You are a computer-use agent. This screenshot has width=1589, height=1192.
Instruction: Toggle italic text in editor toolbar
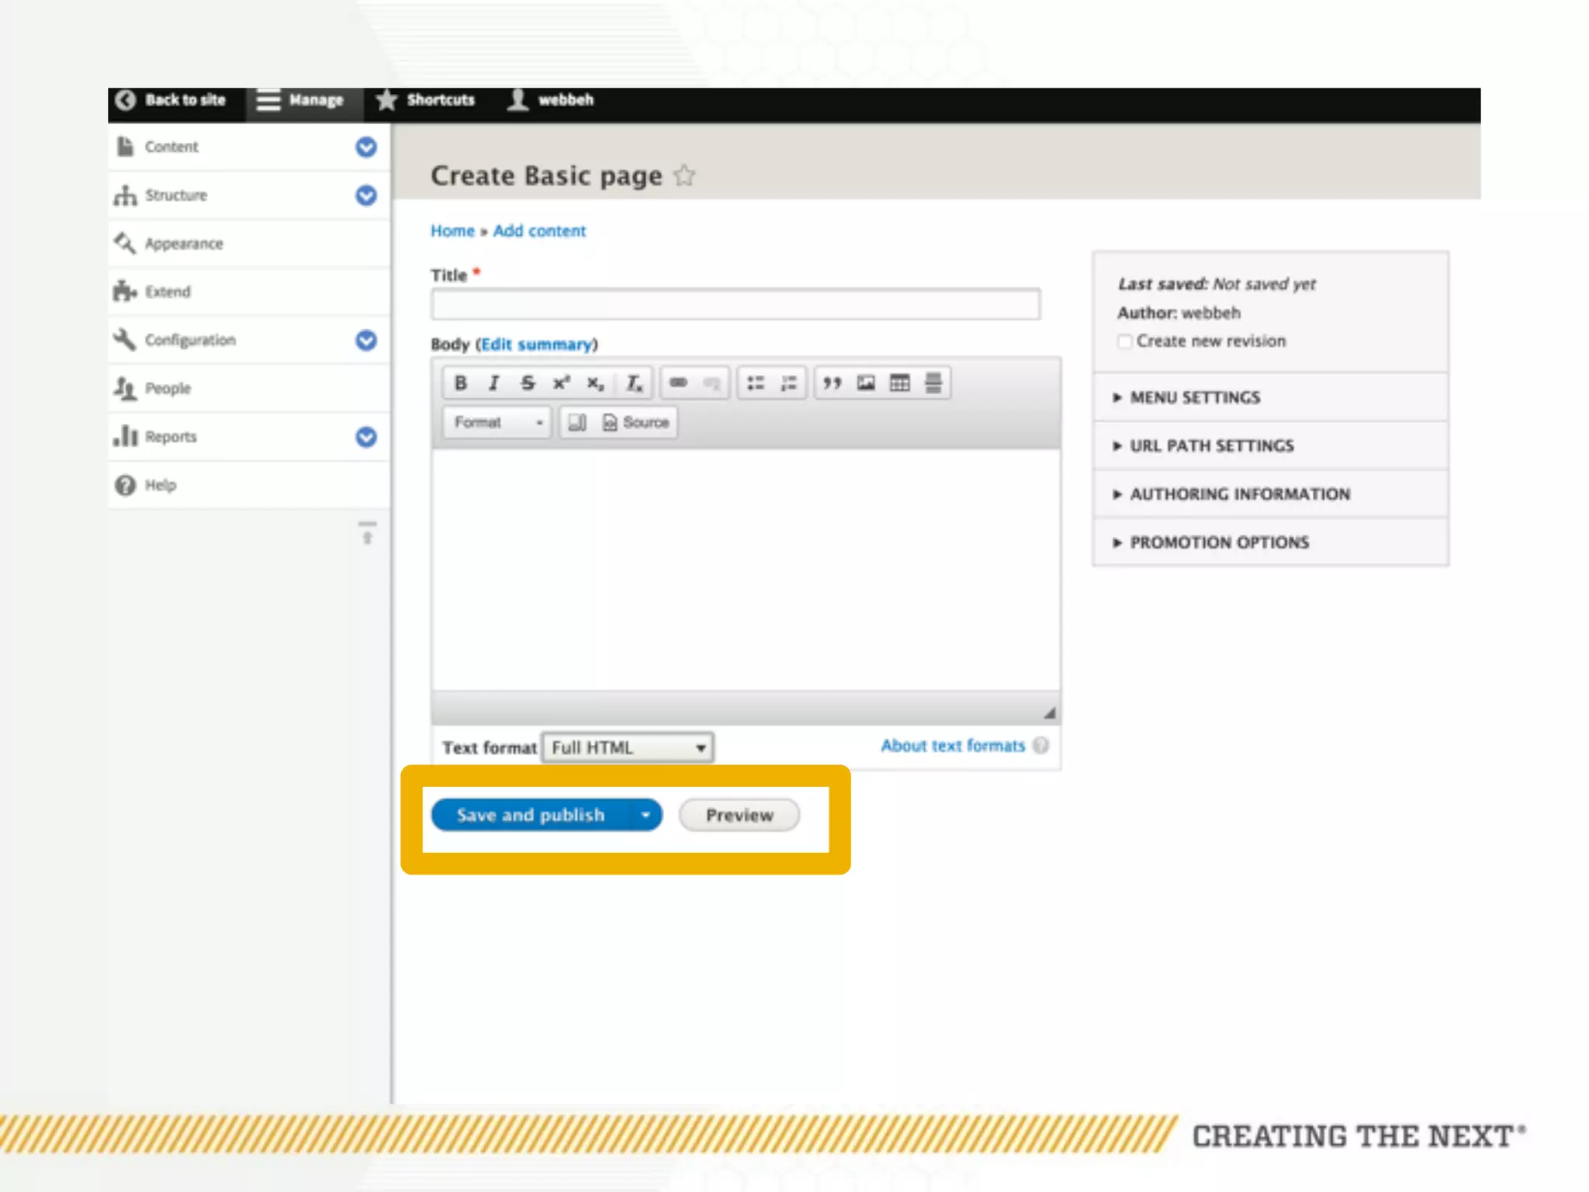[493, 383]
